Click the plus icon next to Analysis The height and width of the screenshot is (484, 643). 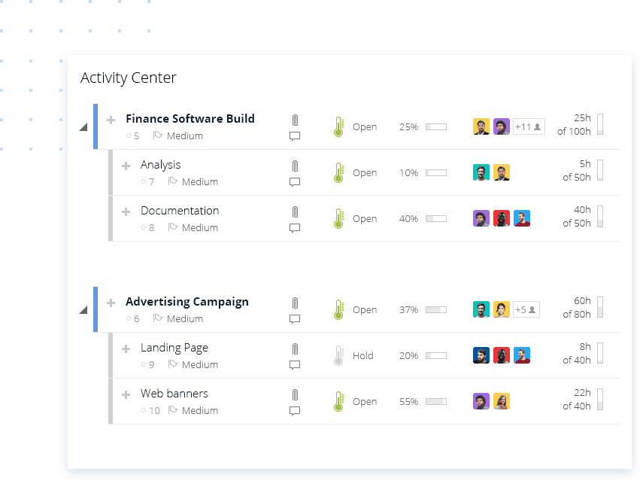click(x=126, y=164)
